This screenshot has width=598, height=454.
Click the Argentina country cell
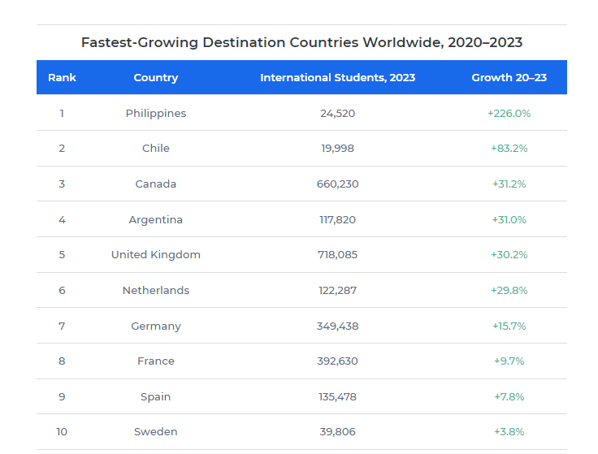(155, 220)
